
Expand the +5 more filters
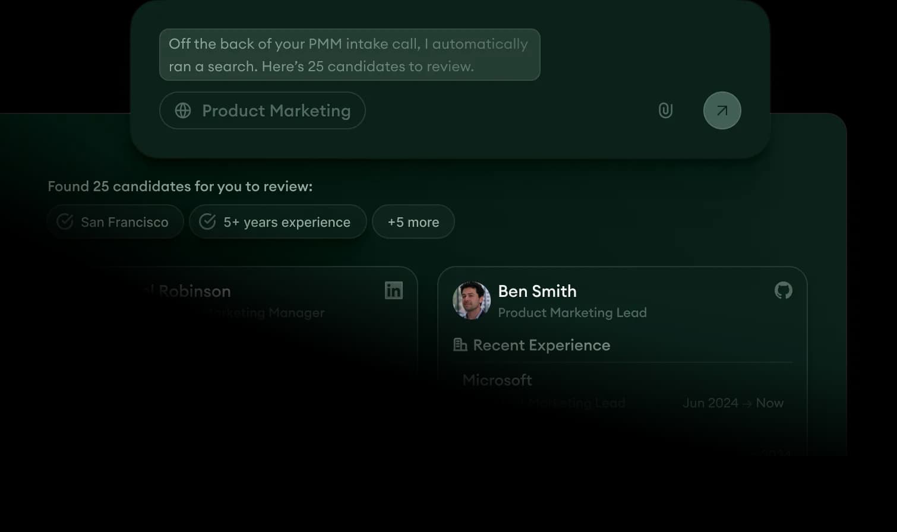click(413, 221)
